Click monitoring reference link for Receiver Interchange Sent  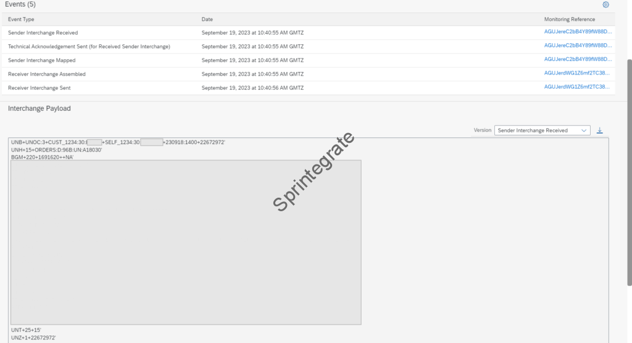578,87
